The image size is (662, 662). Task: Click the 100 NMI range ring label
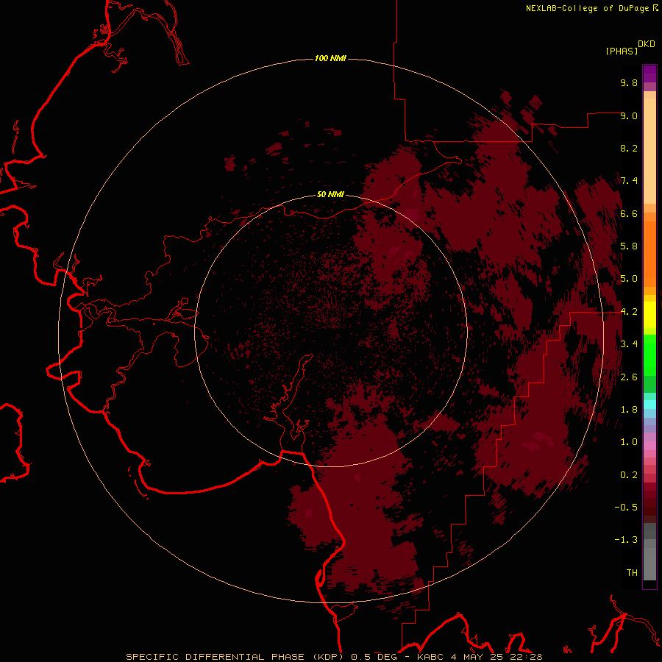pos(330,58)
